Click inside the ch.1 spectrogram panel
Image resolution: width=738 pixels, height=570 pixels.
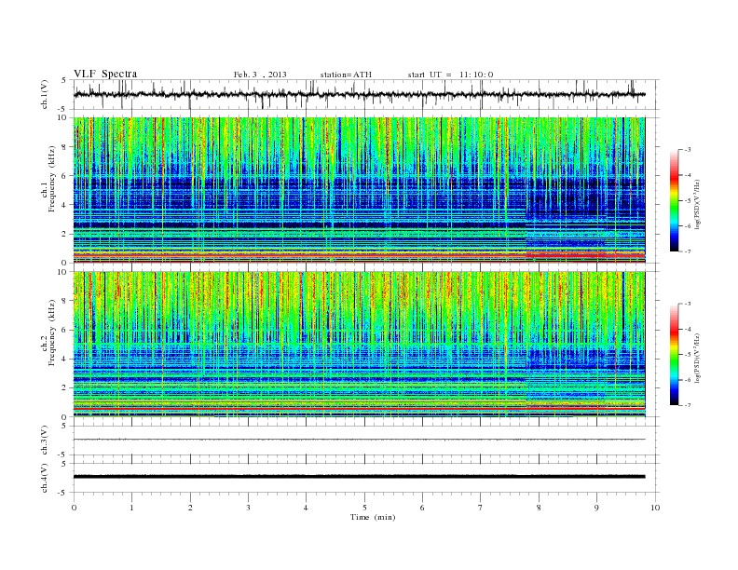(359, 190)
